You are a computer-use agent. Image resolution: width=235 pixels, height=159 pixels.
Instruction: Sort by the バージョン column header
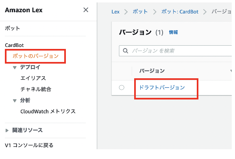(152, 71)
